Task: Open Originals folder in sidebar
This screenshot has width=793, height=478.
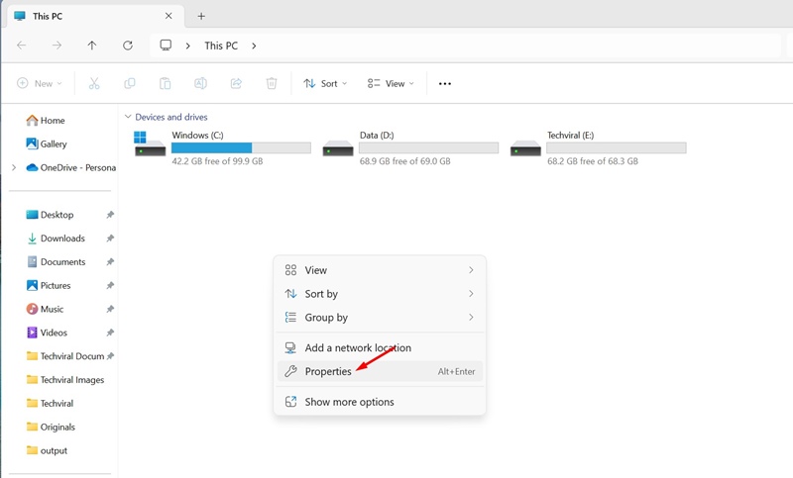Action: [x=51, y=427]
